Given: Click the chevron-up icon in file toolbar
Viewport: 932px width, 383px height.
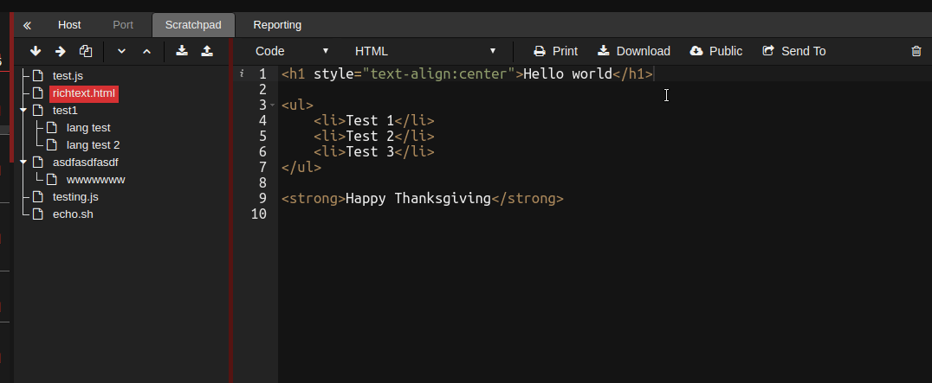Looking at the screenshot, I should 146,52.
